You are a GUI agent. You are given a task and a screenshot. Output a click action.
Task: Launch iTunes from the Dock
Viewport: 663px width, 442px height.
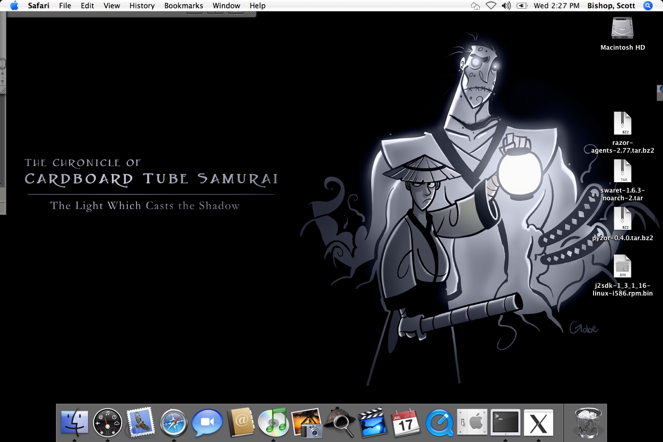pyautogui.click(x=273, y=422)
